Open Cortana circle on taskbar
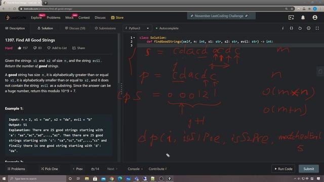The width and height of the screenshot is (324, 182). pyautogui.click(x=70, y=178)
